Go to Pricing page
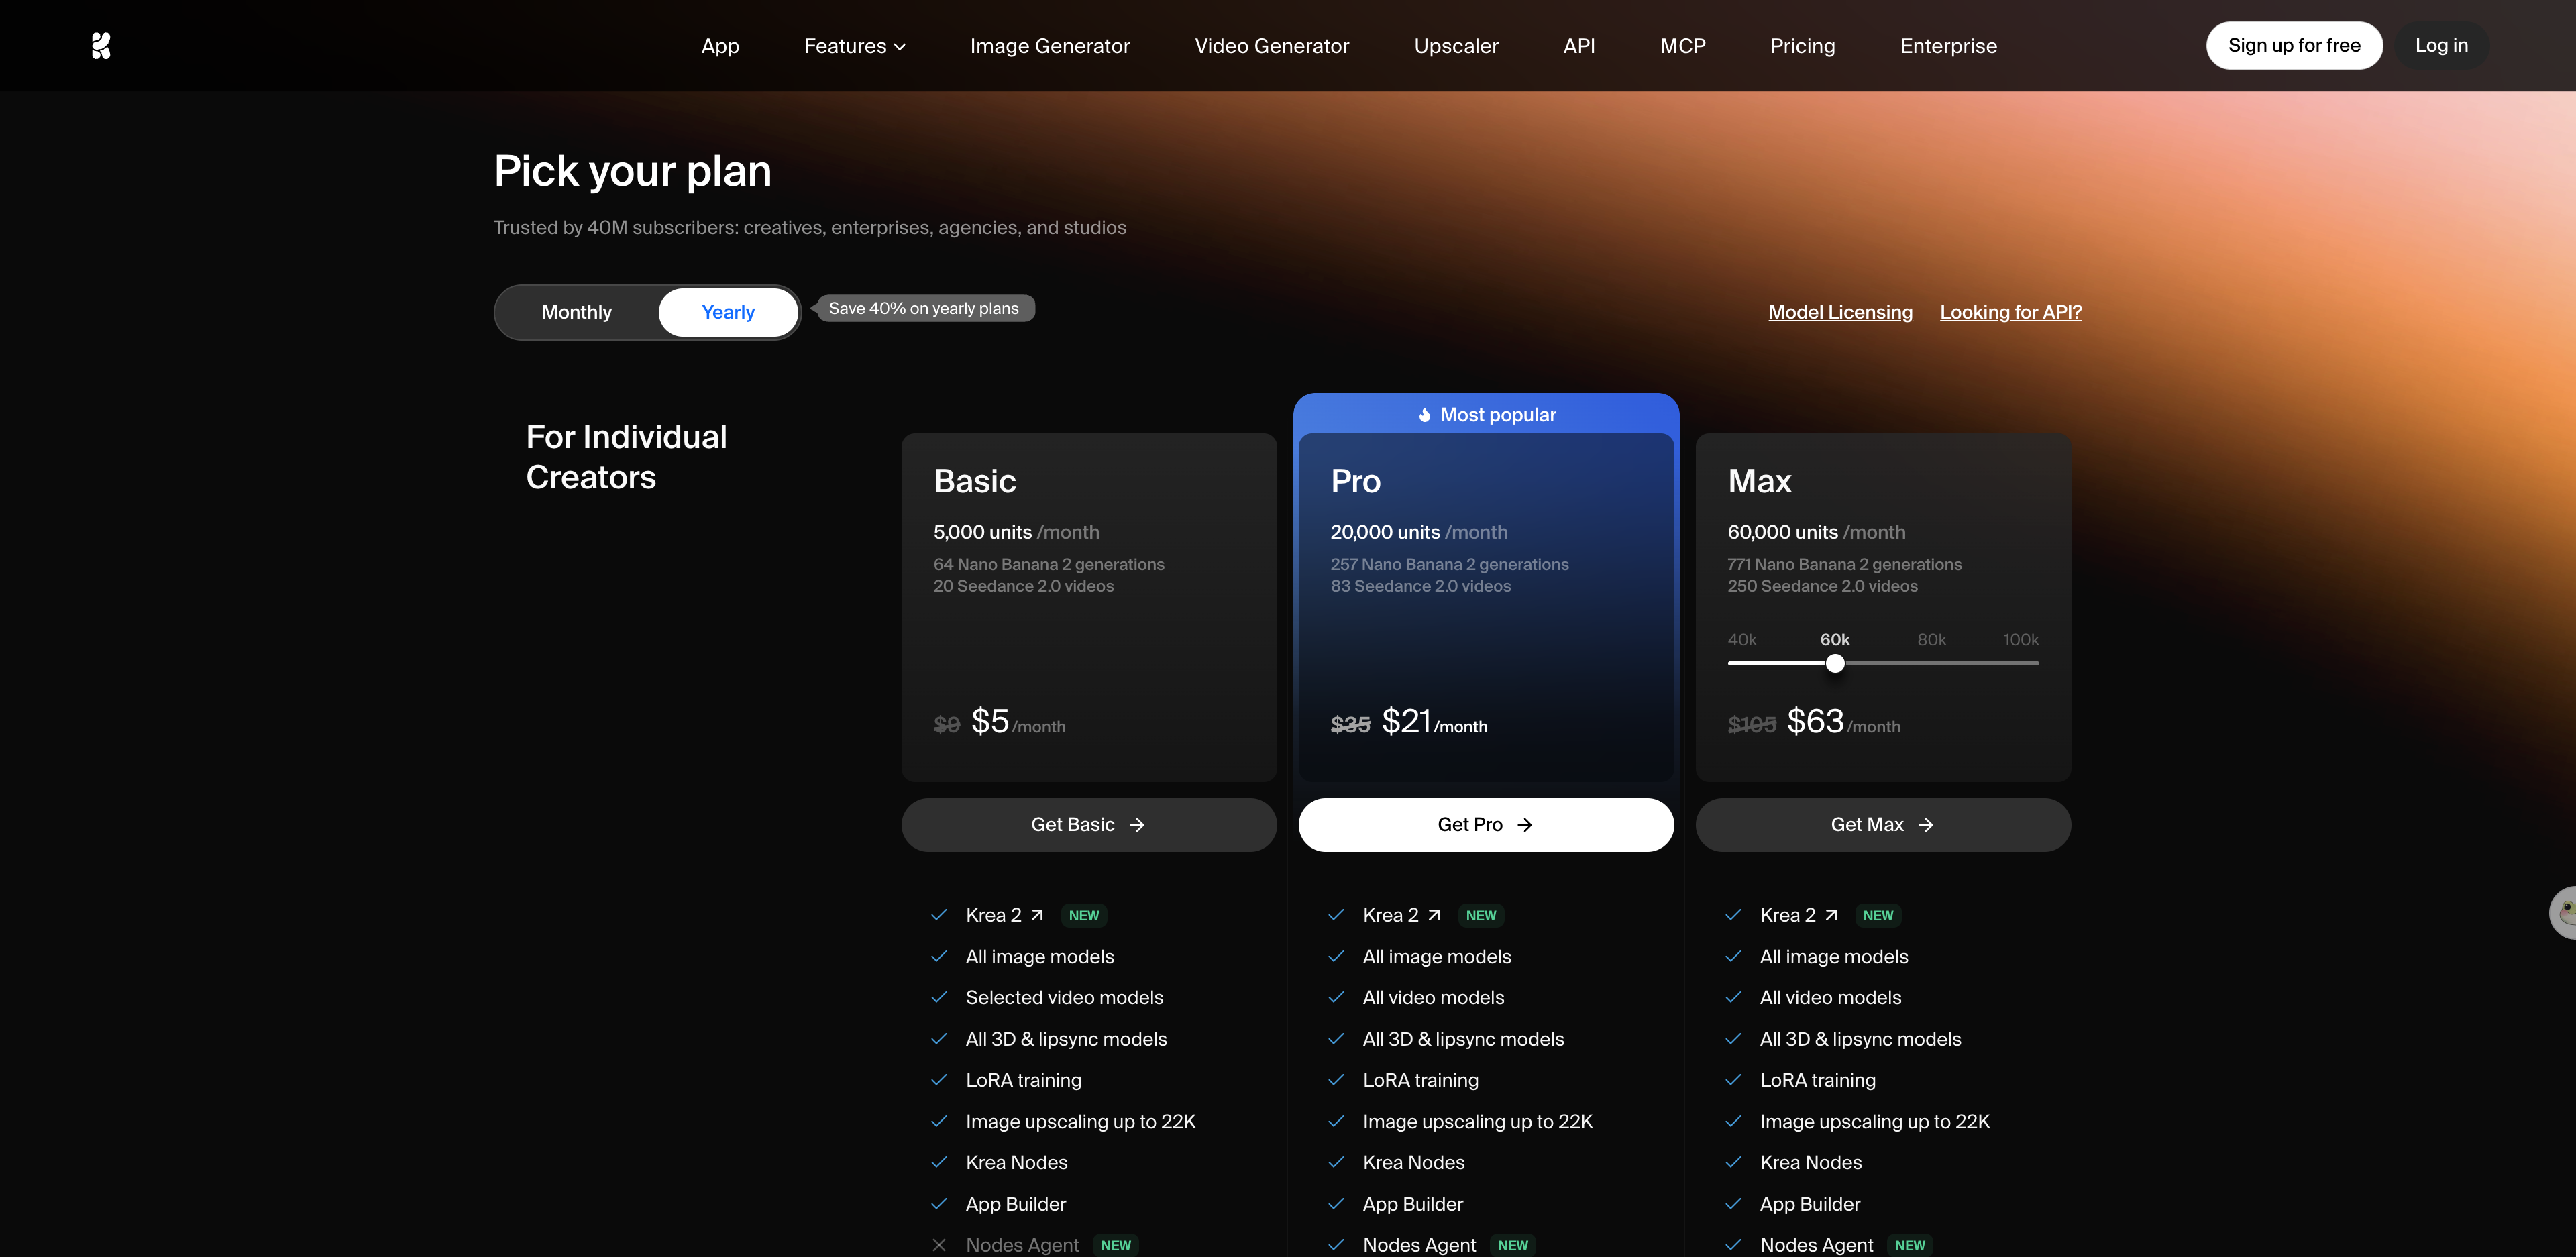This screenshot has width=2576, height=1257. 1803,46
